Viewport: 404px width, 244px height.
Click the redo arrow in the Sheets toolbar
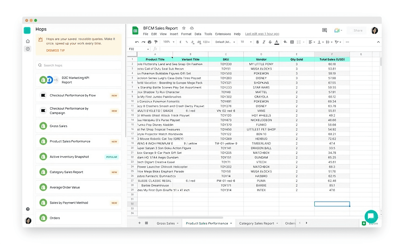(143, 42)
